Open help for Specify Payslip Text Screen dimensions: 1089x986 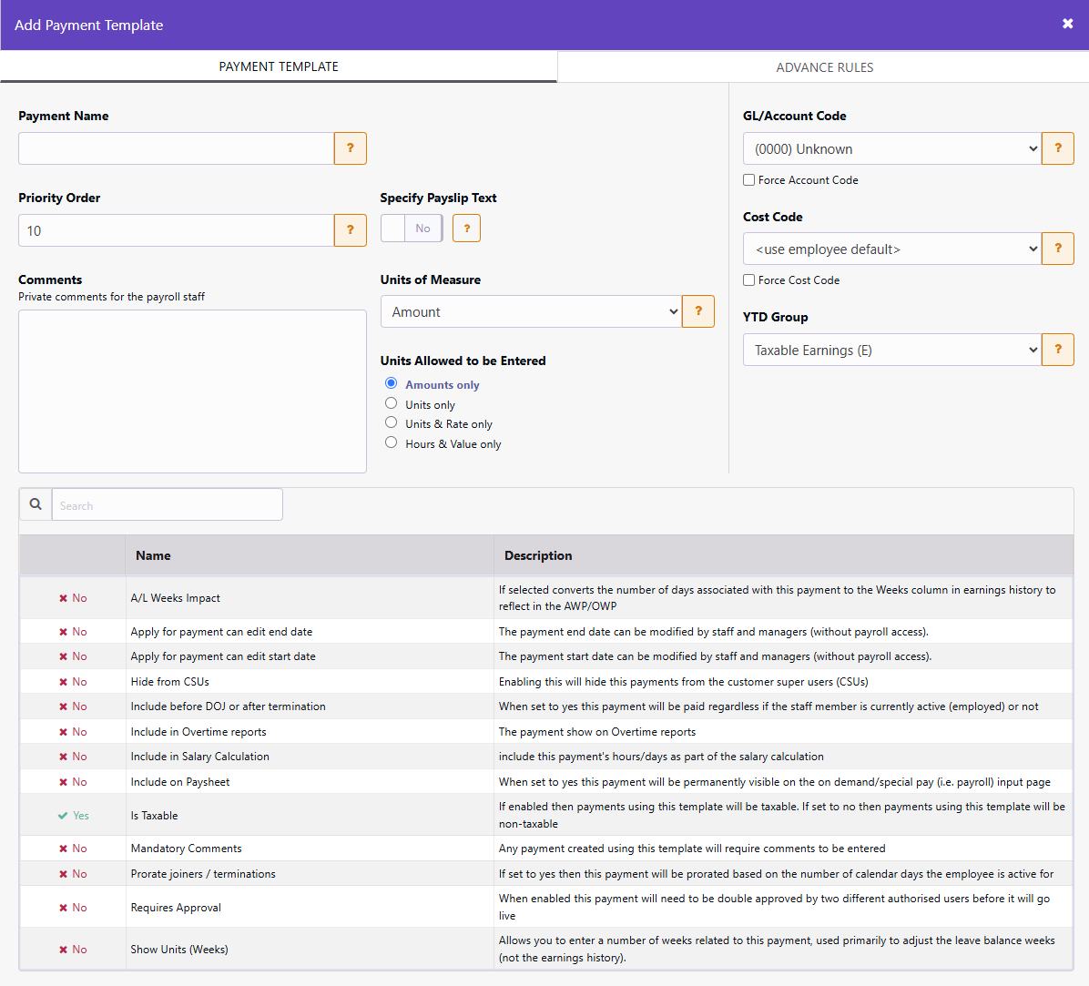(x=467, y=229)
